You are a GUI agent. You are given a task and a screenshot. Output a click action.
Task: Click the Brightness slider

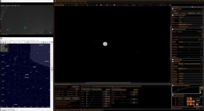(x=123, y=92)
